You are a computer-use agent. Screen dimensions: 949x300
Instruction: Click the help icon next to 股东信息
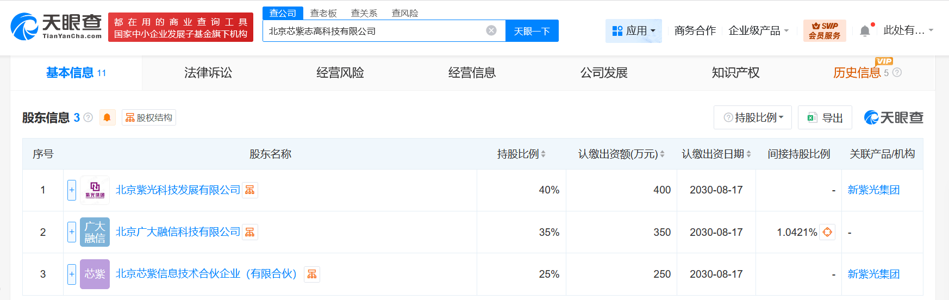pyautogui.click(x=88, y=117)
